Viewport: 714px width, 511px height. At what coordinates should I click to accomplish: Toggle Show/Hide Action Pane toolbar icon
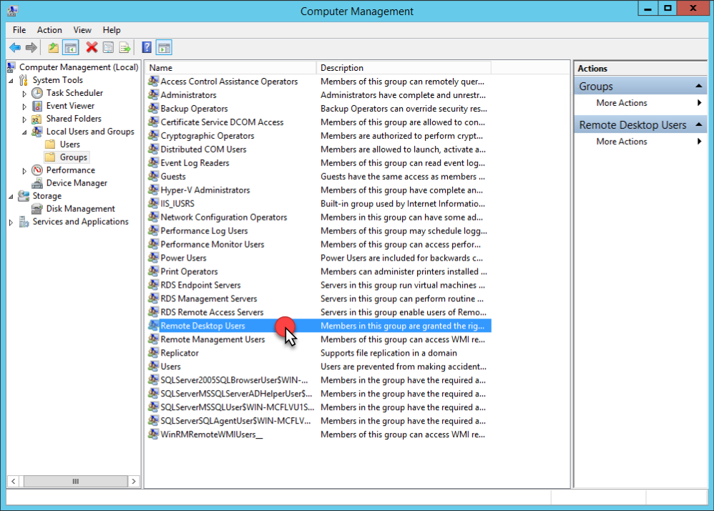tap(164, 48)
